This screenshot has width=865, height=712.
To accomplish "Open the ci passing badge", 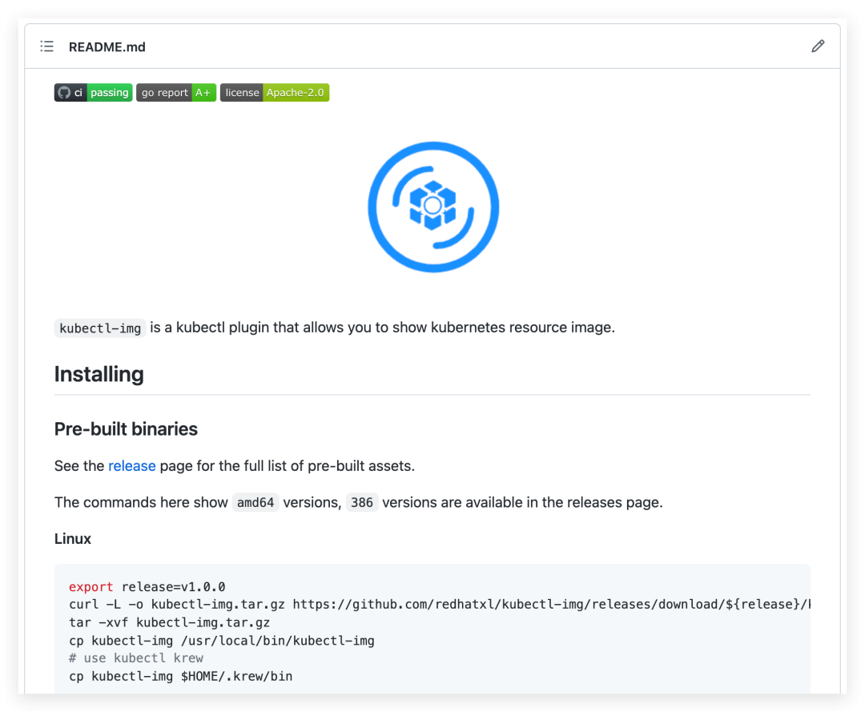I will [93, 93].
